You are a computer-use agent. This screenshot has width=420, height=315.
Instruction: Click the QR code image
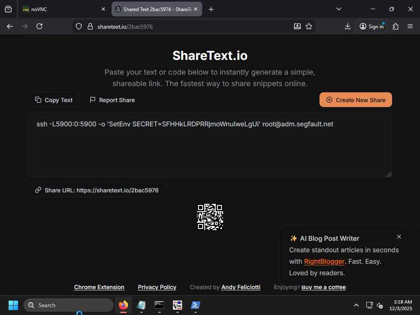click(x=210, y=217)
